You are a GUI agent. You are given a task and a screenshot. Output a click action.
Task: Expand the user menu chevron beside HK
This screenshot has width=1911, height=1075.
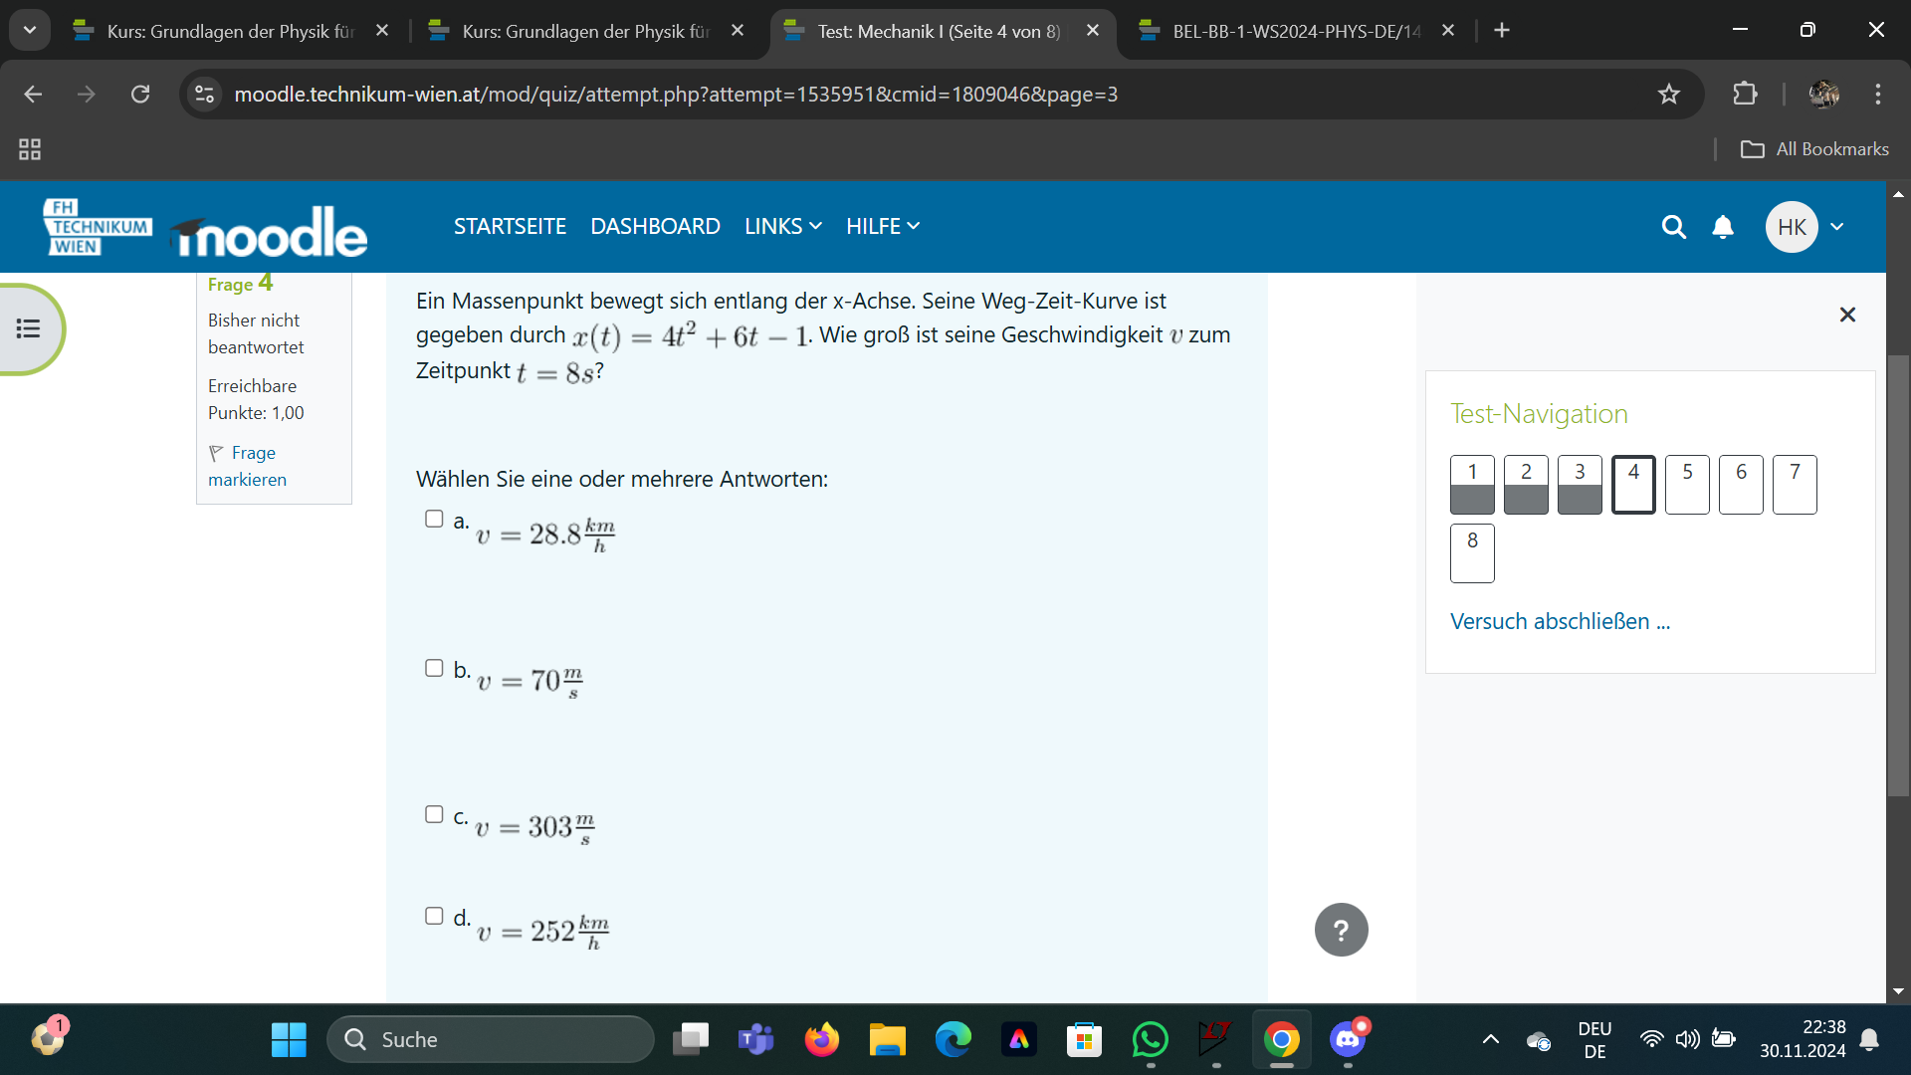pyautogui.click(x=1837, y=227)
